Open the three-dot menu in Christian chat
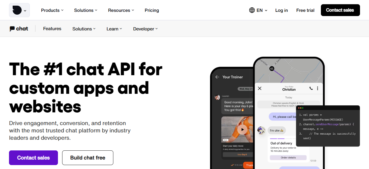Image resolution: width=369 pixels, height=169 pixels. 318,88
